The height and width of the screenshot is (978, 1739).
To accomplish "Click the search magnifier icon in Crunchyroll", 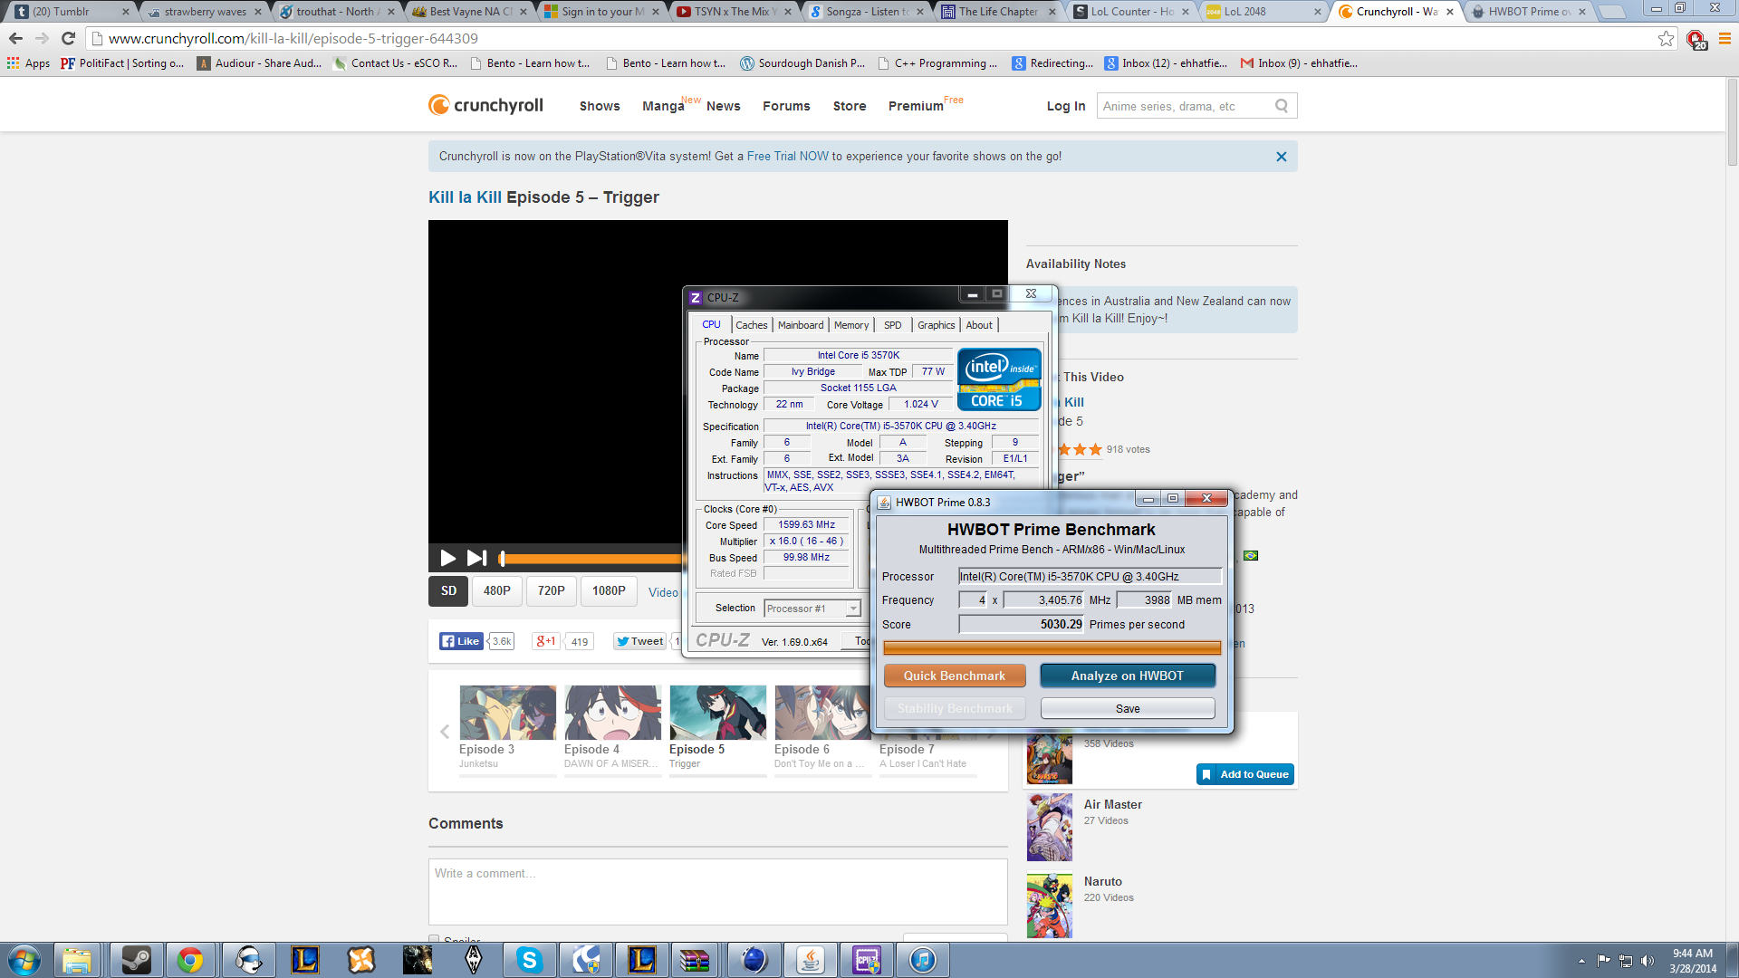I will 1282,106.
